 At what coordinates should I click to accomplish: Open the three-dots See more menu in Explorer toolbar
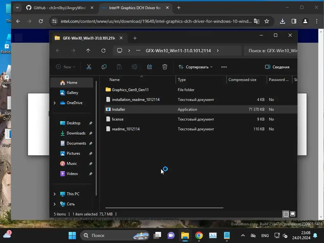224,67
